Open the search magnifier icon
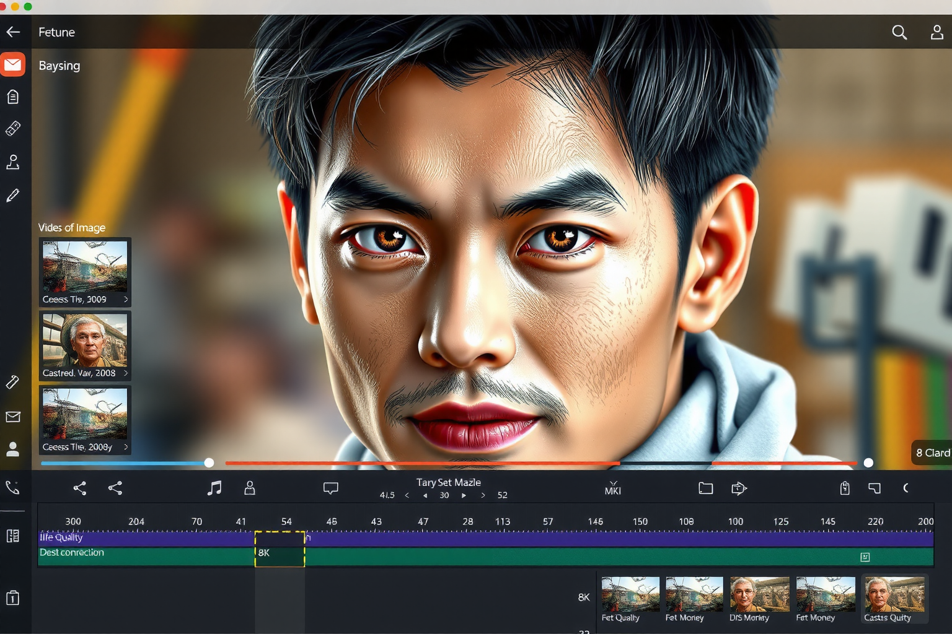Viewport: 952px width, 634px height. point(899,32)
